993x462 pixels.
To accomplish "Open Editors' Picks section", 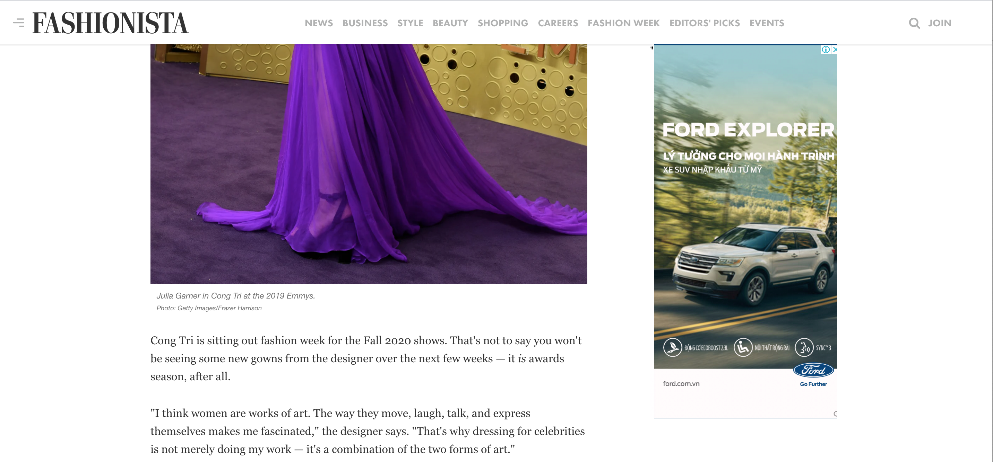I will pyautogui.click(x=704, y=23).
